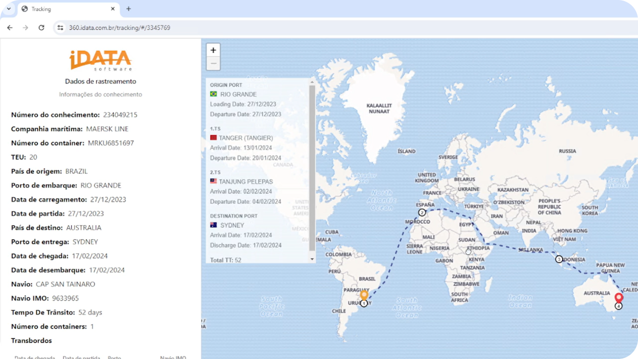Click the Malaysia flag beside TANJUNG PELEPAS
Viewport: 638px width, 359px height.
click(213, 181)
